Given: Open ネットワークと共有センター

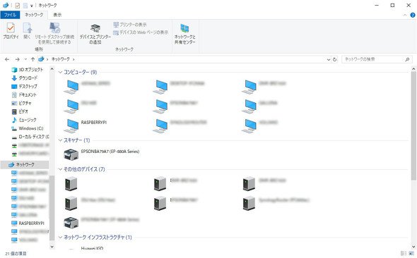Looking at the screenshot, I should tap(185, 34).
